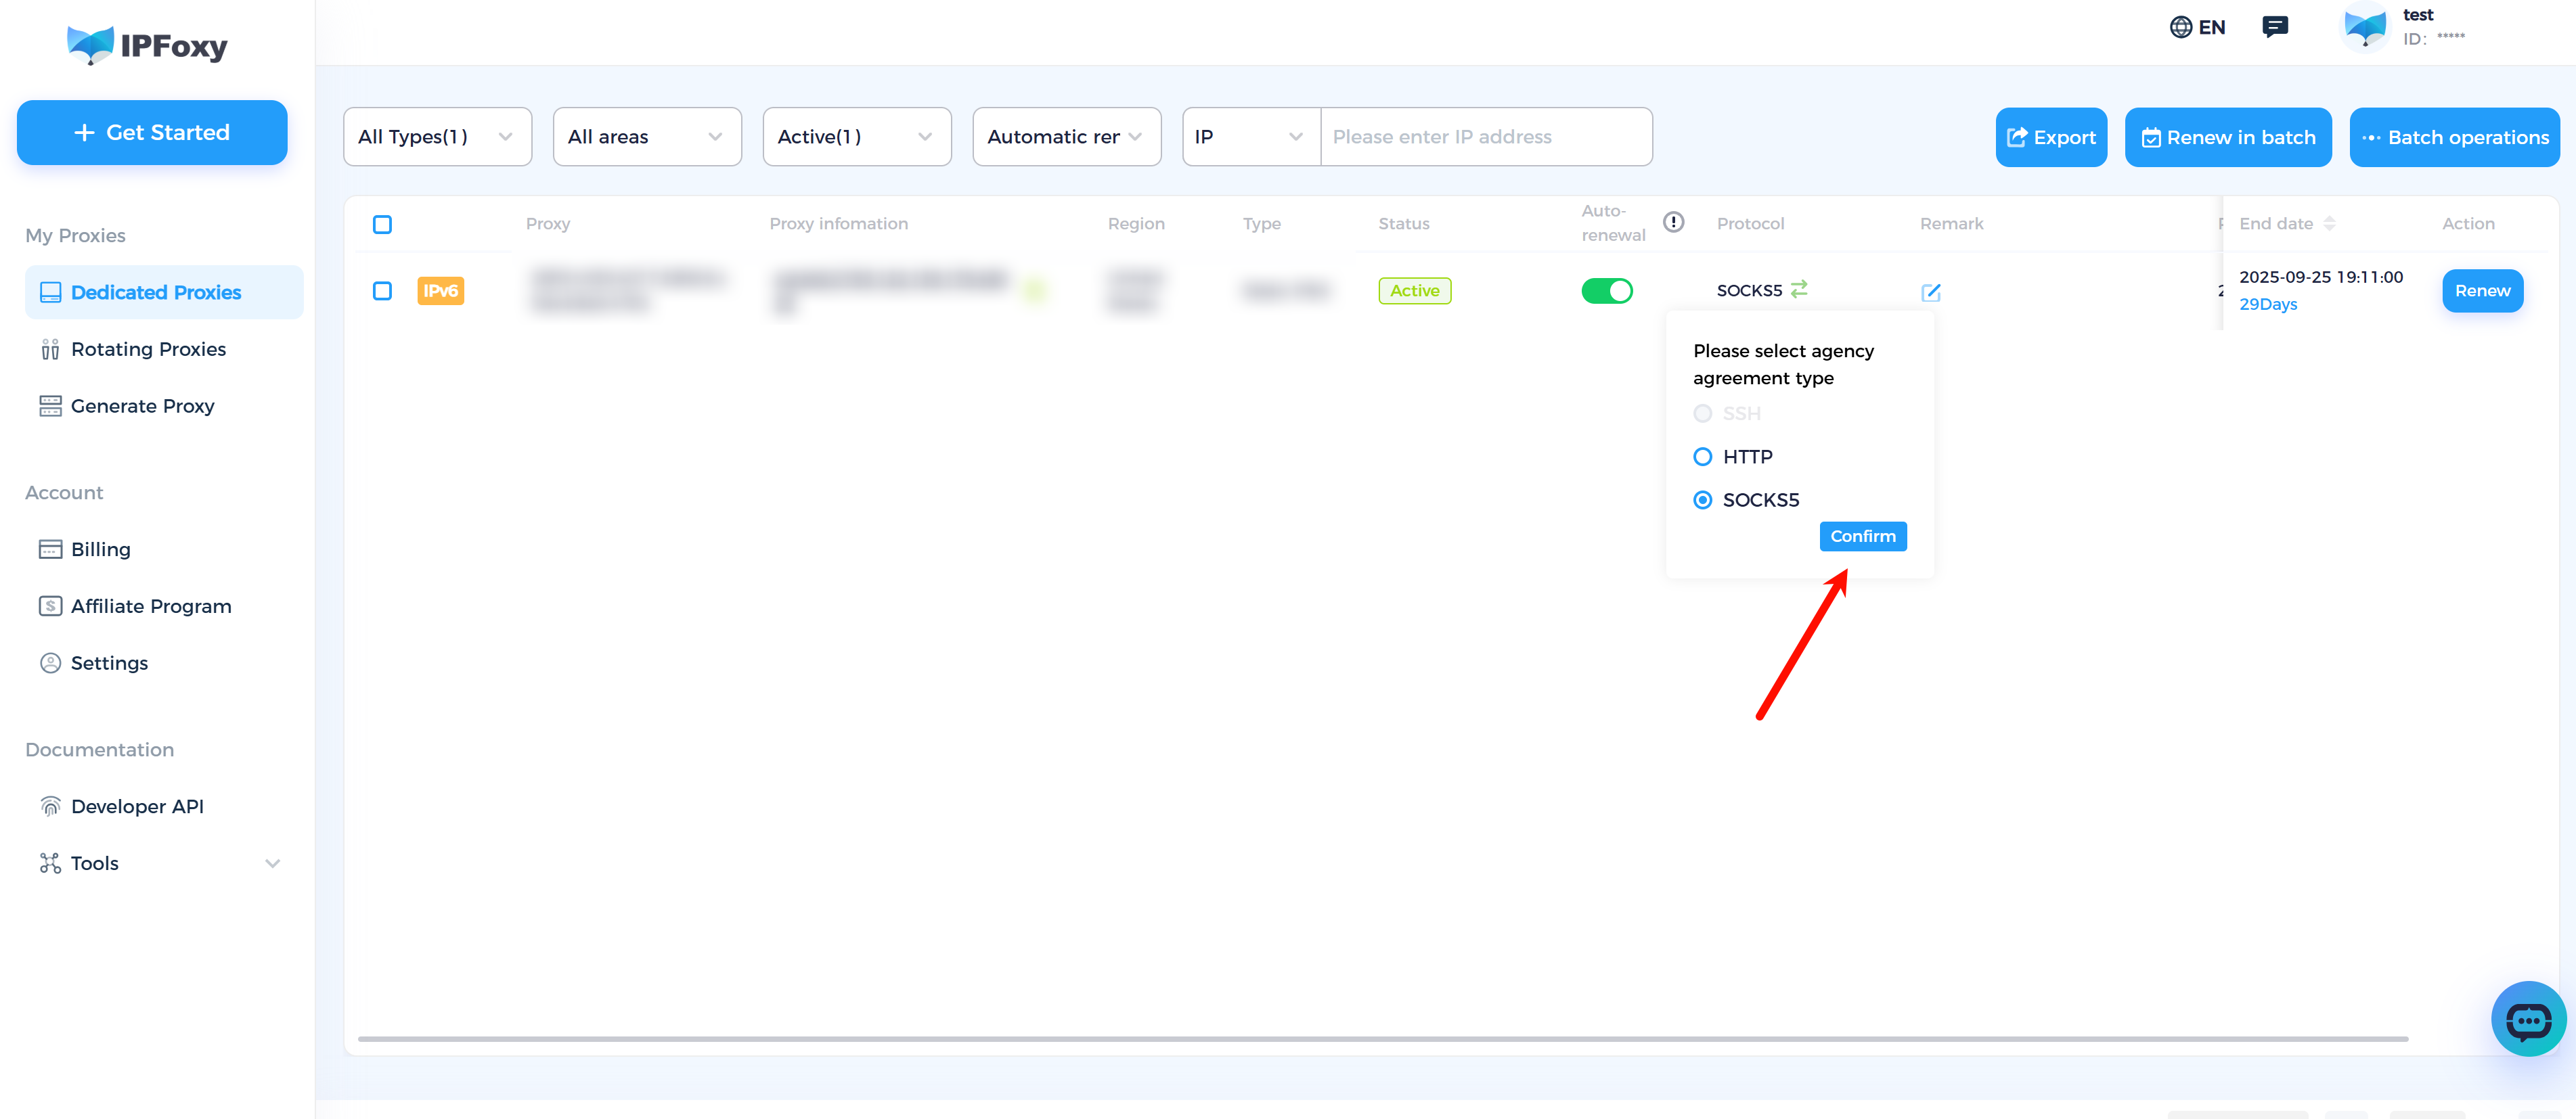Viewport: 2576px width, 1119px height.
Task: Click the Affiliate Program dollar icon
Action: click(x=50, y=606)
